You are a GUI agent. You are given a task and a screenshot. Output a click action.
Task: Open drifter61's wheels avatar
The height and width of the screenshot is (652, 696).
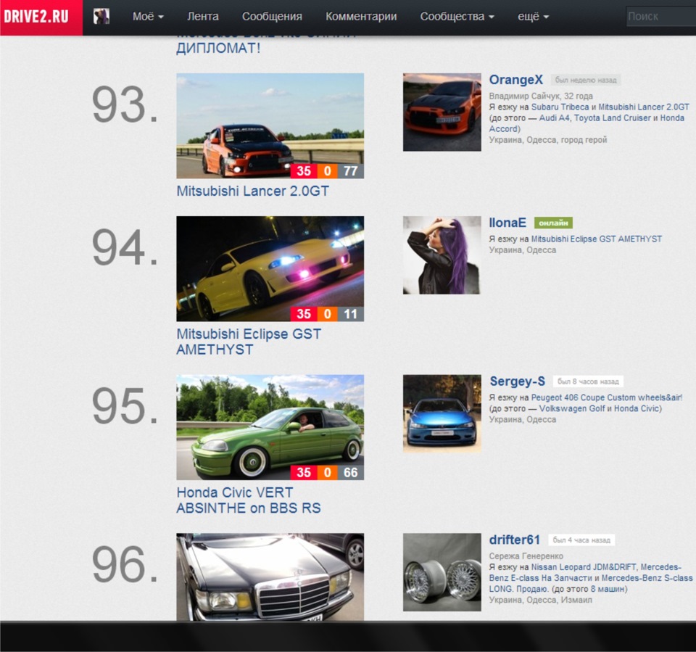click(x=442, y=572)
